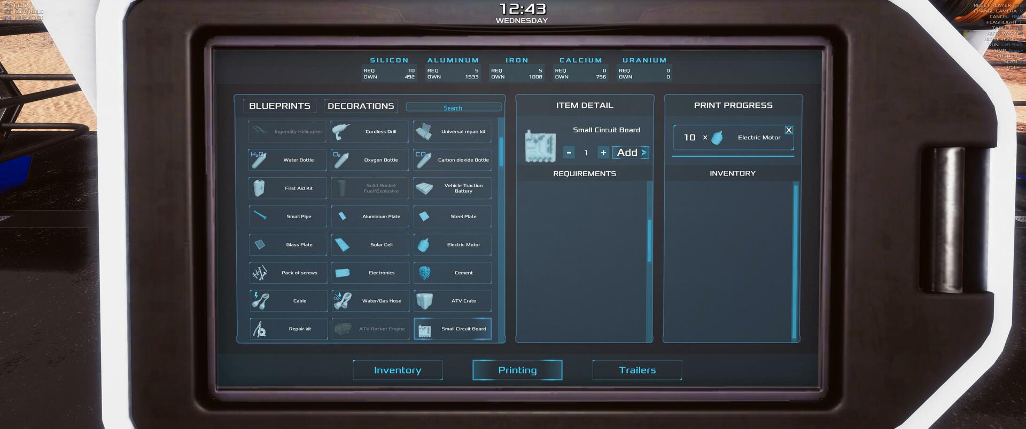Decrease quantity with the minus button
Screen dimensions: 1026x429
coord(569,153)
